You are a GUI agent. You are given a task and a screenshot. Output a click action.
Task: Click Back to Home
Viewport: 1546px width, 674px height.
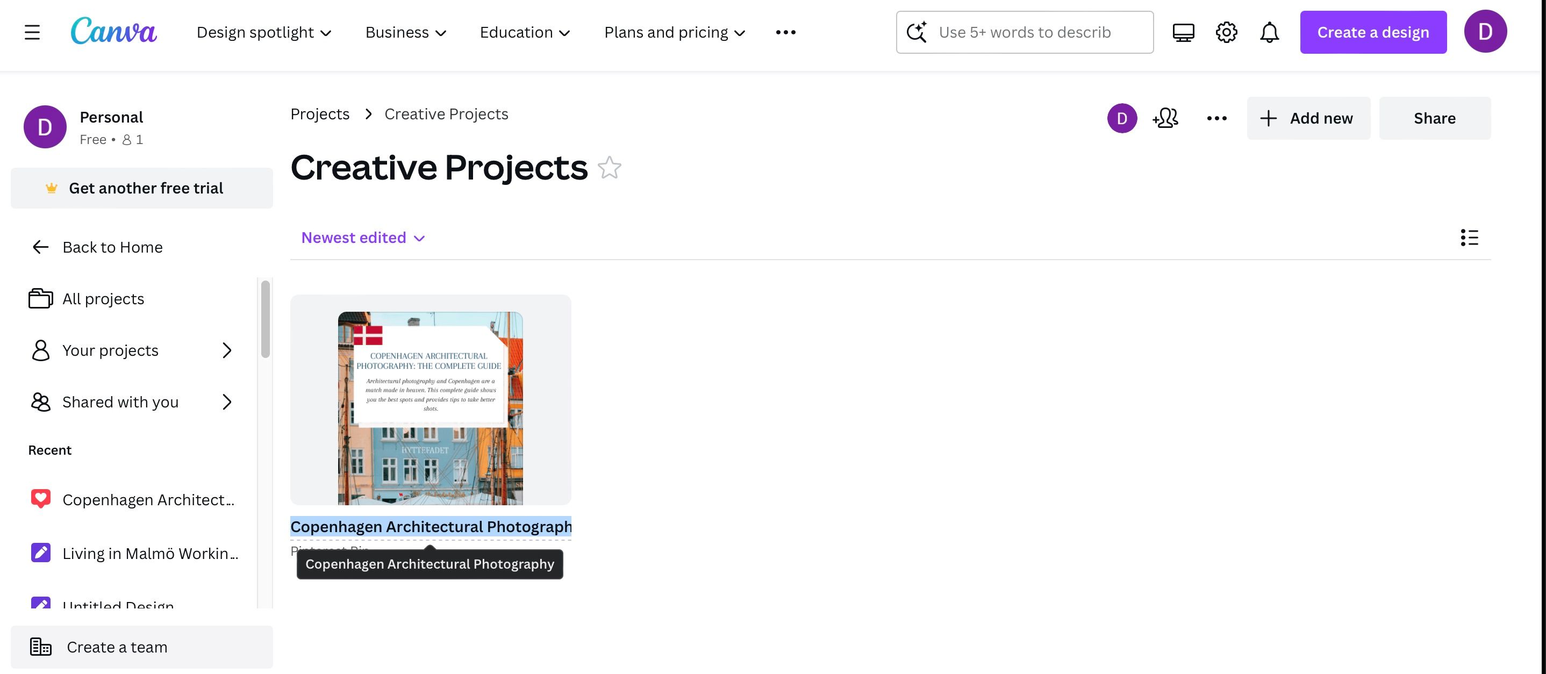click(x=112, y=247)
